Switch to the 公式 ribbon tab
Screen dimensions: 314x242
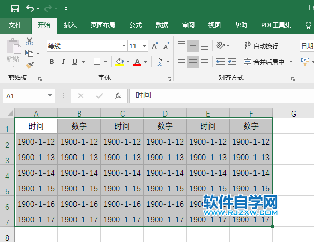(136, 25)
